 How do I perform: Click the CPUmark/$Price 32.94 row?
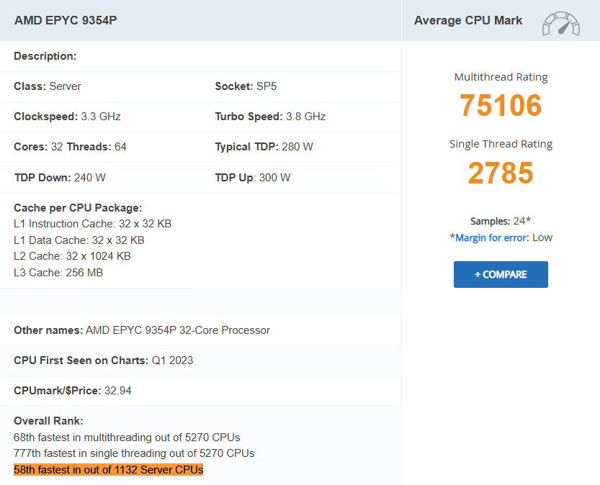tap(72, 391)
